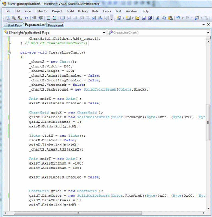212x217 pixels.
Task: Navigate backward in code
Action: pos(197,18)
